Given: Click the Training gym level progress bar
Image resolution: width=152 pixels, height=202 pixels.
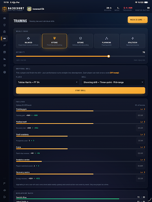Looking at the screenshot, I should [x=80, y=111].
